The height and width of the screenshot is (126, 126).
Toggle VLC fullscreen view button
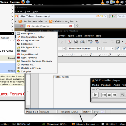coord(123,95)
